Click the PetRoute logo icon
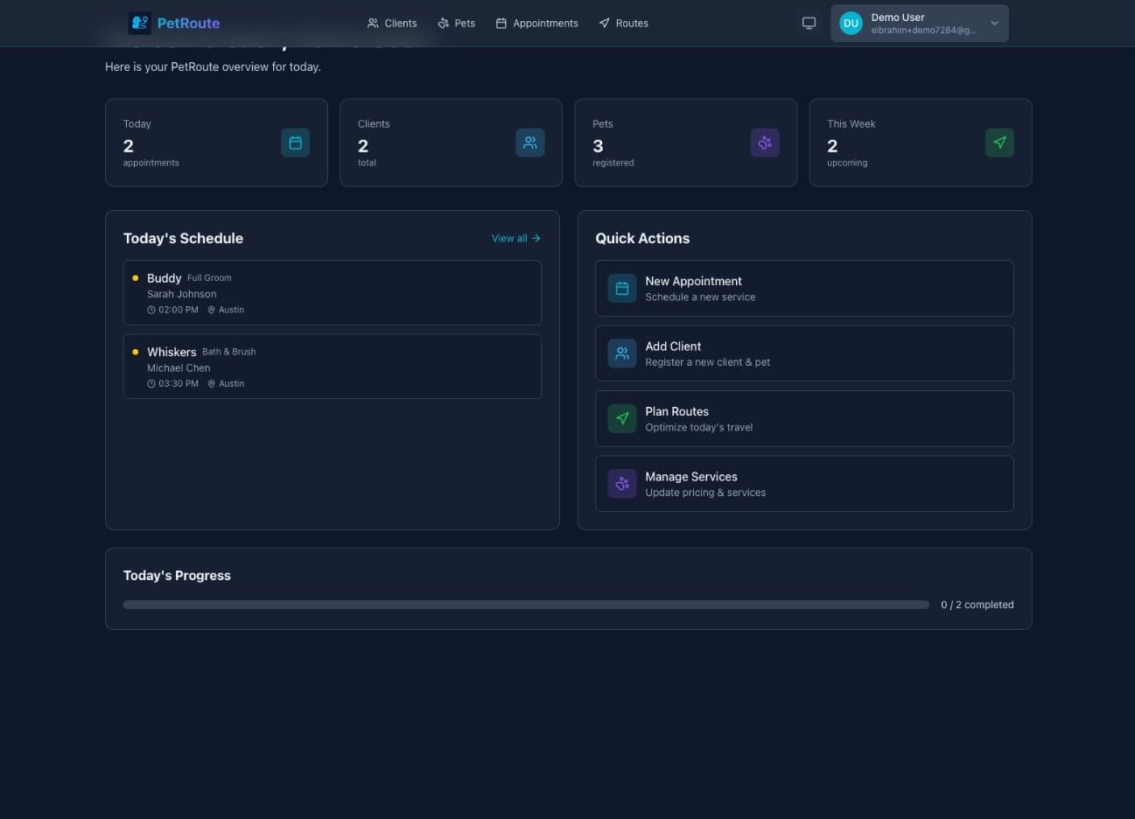1135x819 pixels. (x=139, y=22)
